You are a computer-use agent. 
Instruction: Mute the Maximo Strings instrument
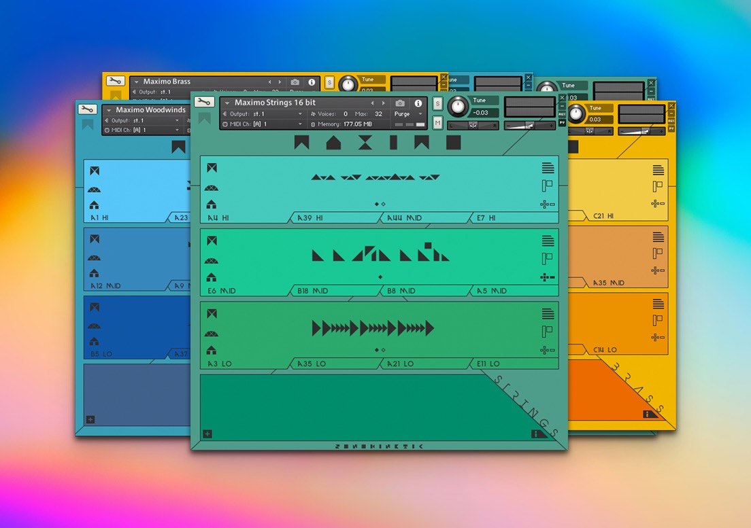tap(437, 122)
